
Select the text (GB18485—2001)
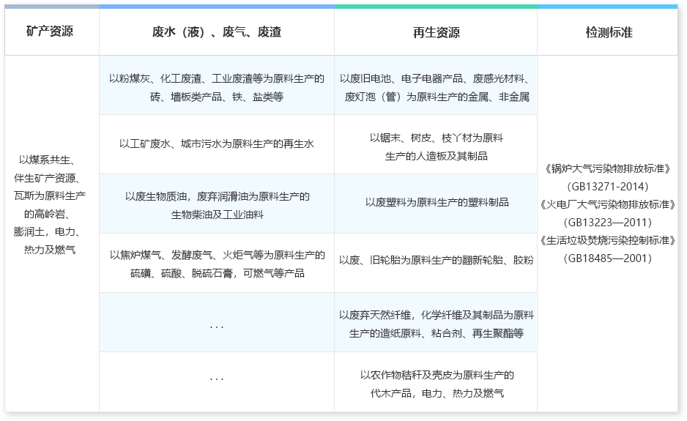coord(608,258)
